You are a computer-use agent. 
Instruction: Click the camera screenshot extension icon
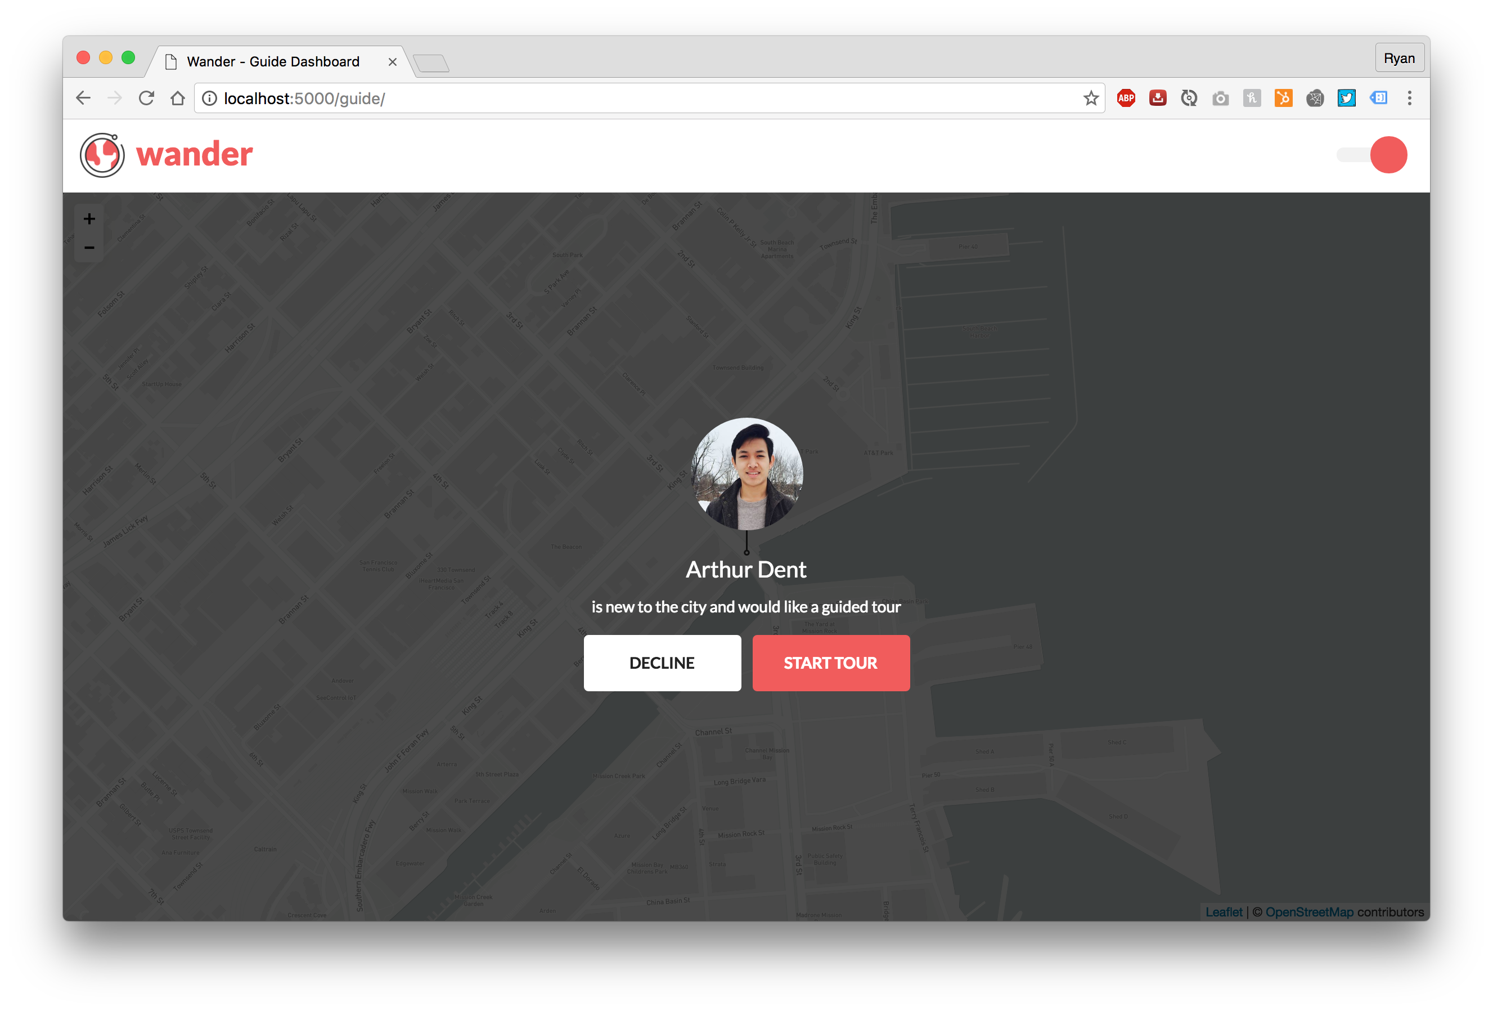1220,99
